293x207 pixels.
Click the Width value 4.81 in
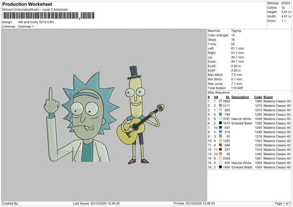pyautogui.click(x=286, y=17)
